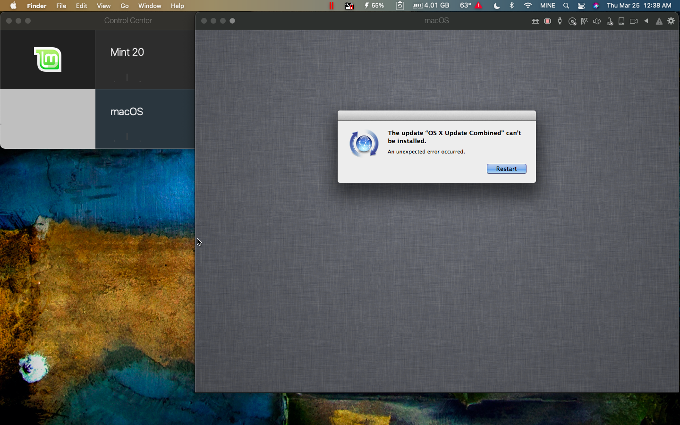
Task: Select the Mint 20 logo thumbnail
Action: pyautogui.click(x=48, y=59)
